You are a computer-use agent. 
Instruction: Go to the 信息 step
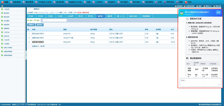31,16
